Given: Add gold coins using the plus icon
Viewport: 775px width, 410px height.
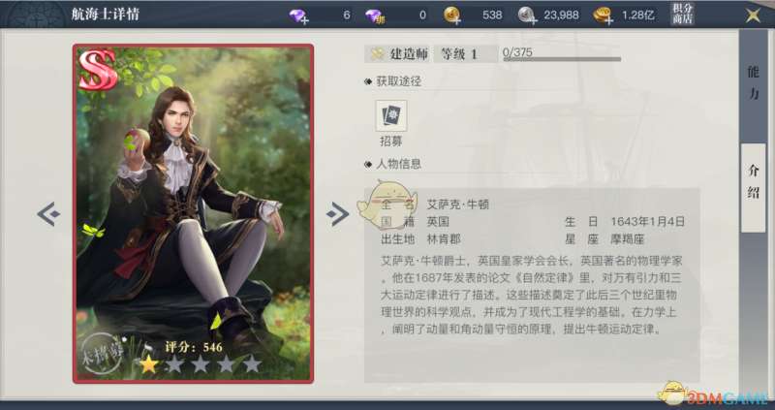Looking at the screenshot, I should click(x=452, y=16).
